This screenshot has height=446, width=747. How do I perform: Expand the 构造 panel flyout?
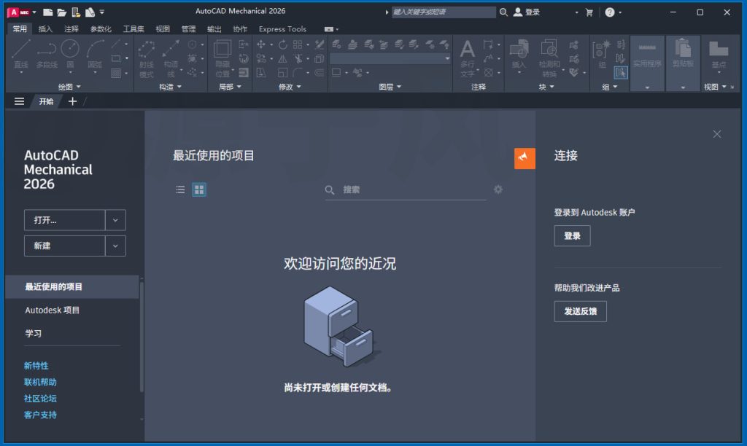tap(171, 87)
